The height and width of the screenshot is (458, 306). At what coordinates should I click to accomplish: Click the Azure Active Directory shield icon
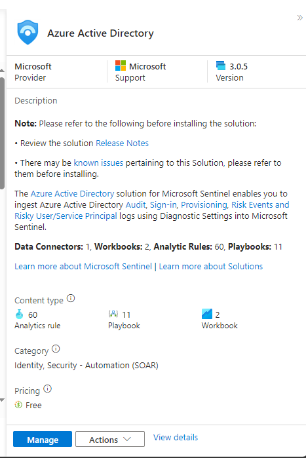tap(28, 32)
